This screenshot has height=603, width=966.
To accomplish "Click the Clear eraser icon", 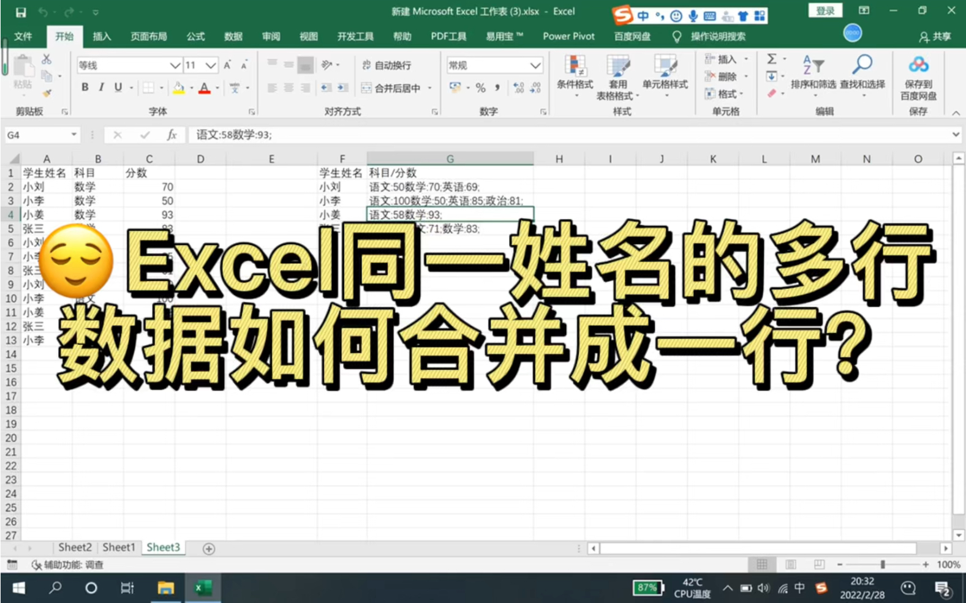I will coord(772,93).
